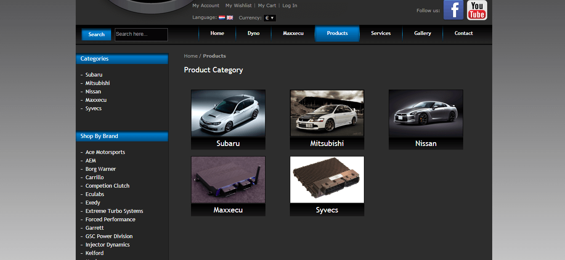Open Eculabs brand link
The height and width of the screenshot is (260, 565).
coord(95,194)
